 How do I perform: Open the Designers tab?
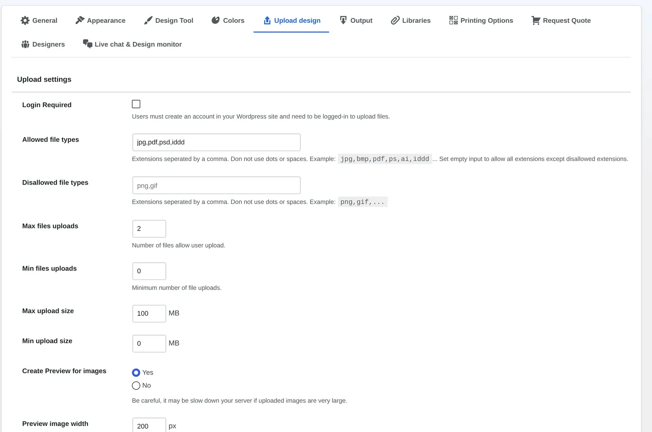(x=43, y=44)
